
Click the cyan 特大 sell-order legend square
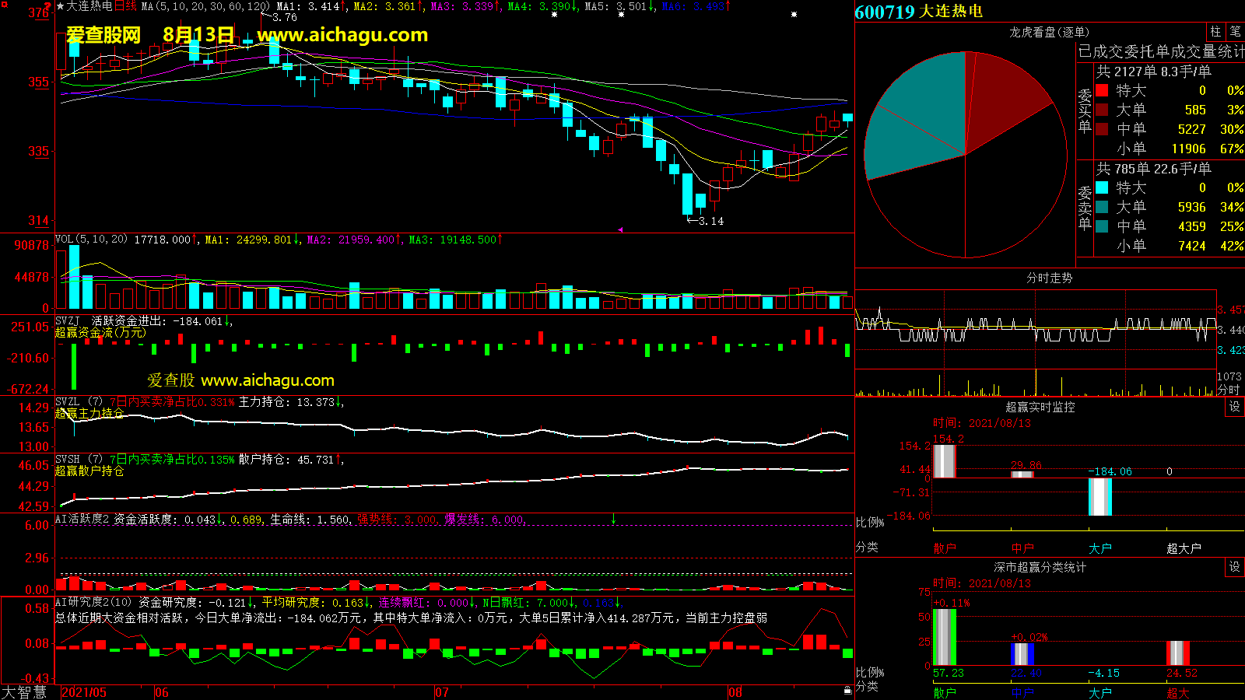[1102, 187]
